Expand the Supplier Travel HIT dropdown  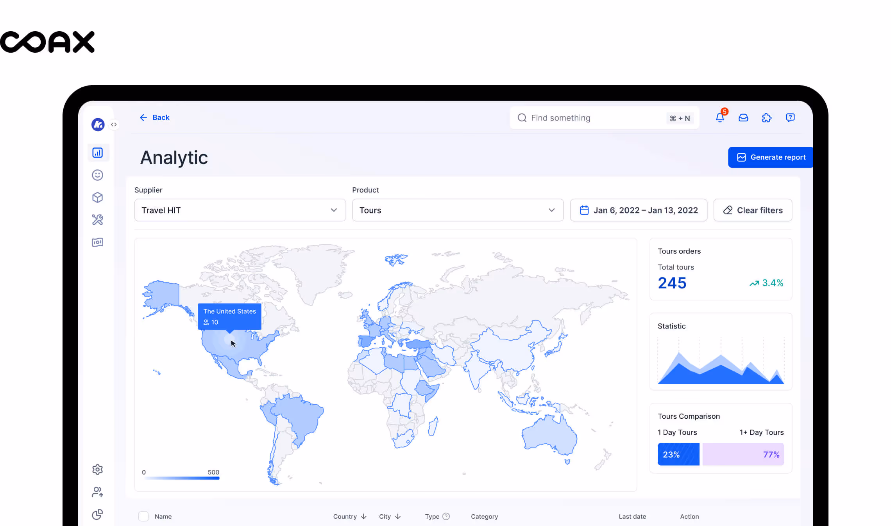pyautogui.click(x=240, y=210)
